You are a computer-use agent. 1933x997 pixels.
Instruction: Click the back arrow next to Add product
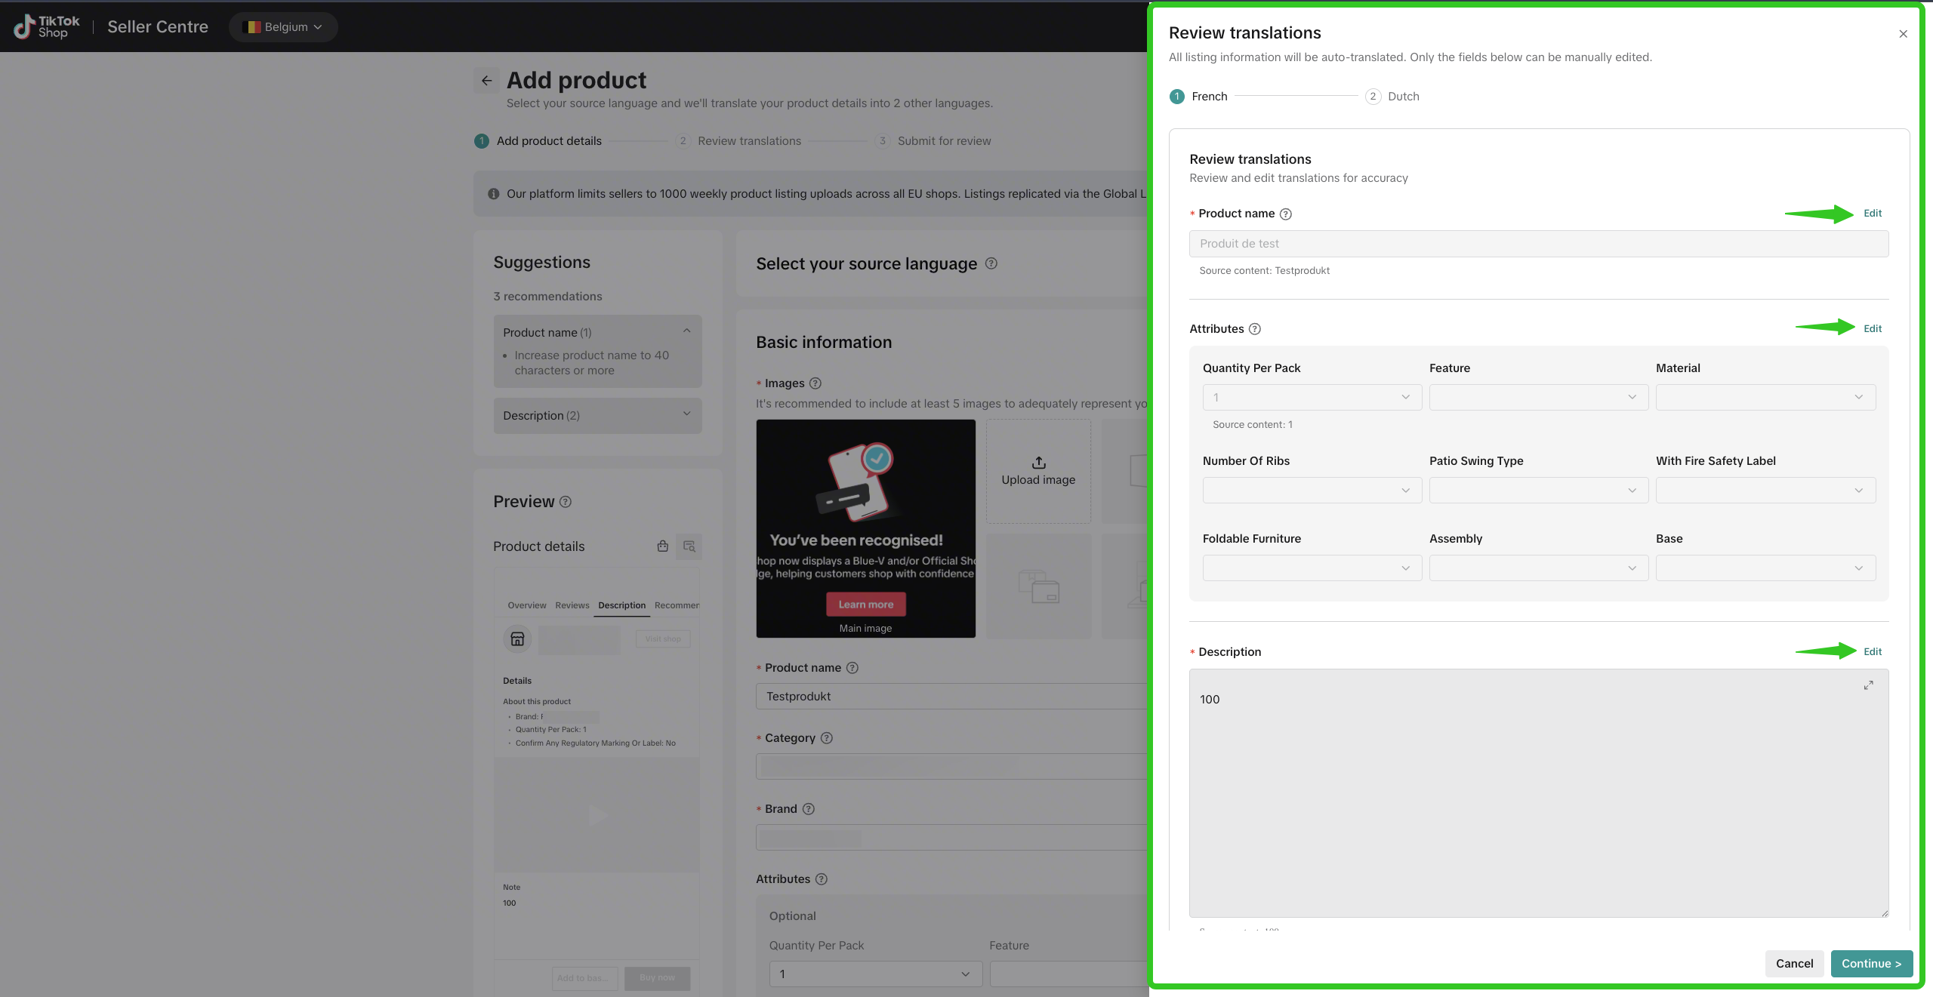pos(486,80)
